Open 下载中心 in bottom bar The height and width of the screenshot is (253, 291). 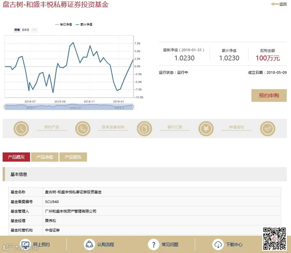click(234, 245)
